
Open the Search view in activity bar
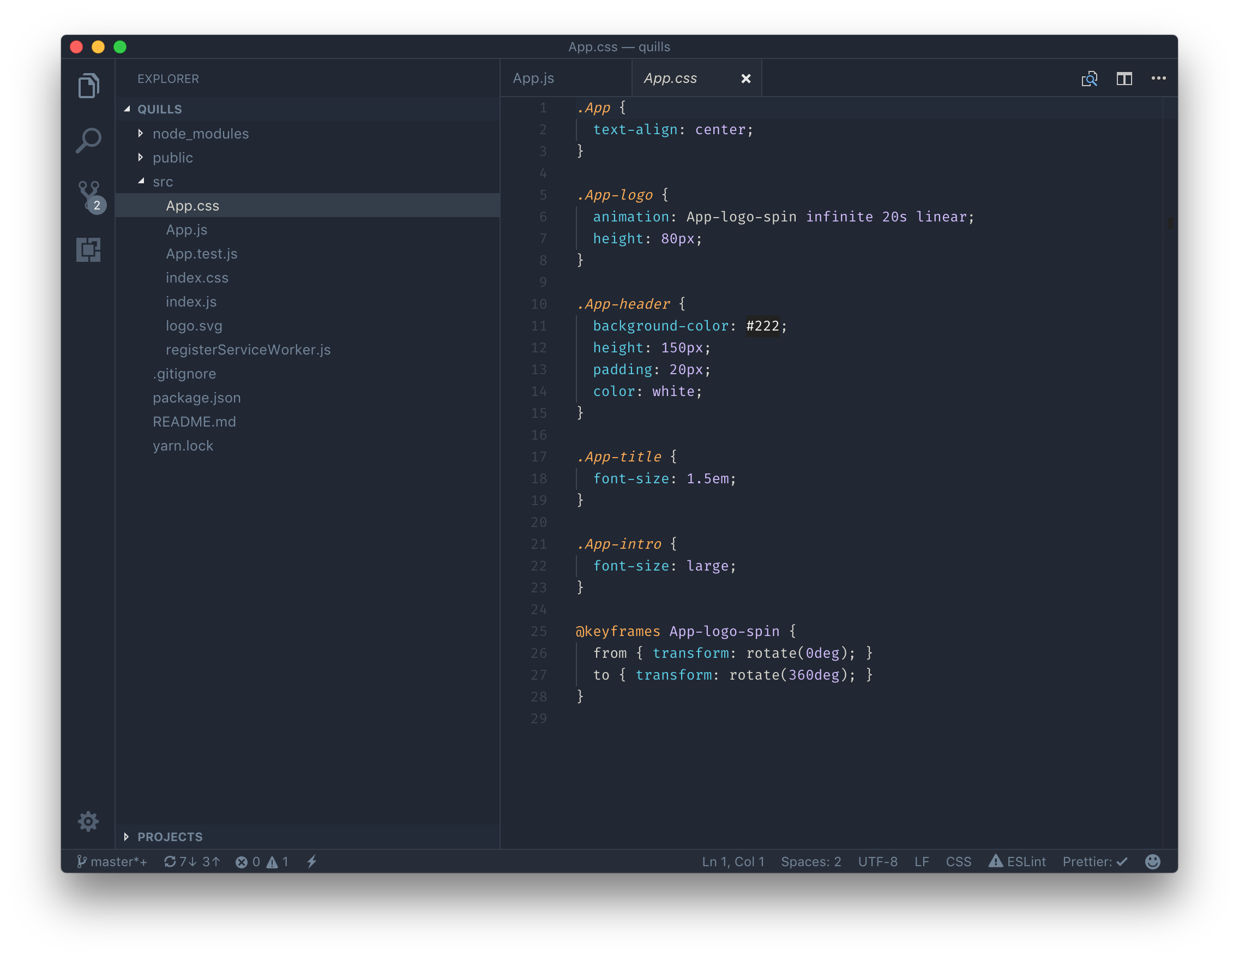click(88, 140)
